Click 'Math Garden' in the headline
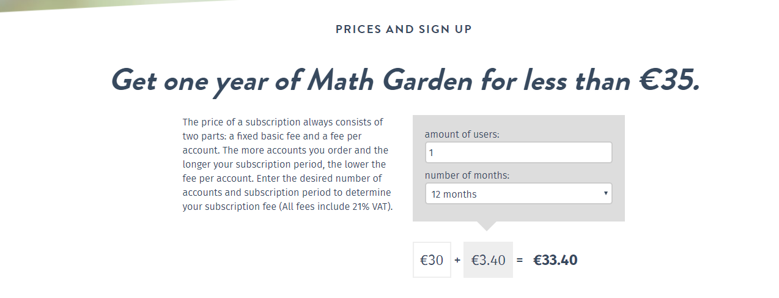Viewport: 779px width, 298px height. point(389,80)
